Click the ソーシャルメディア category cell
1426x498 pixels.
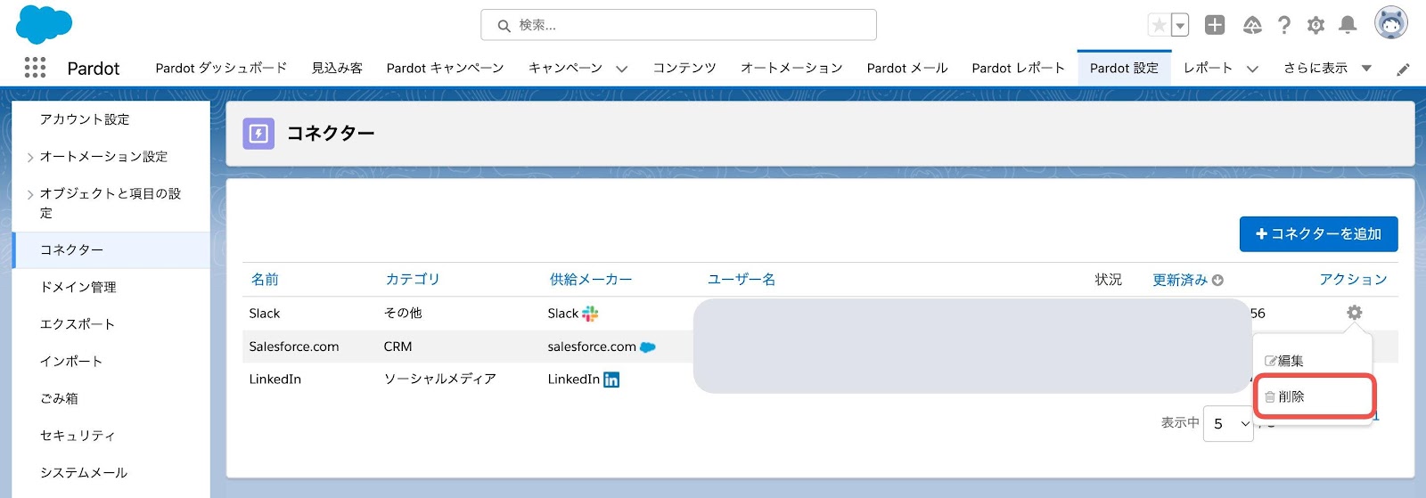coord(440,380)
